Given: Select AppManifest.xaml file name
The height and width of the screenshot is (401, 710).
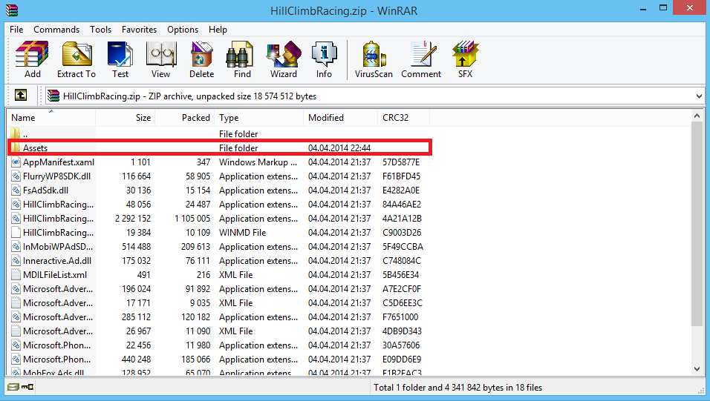Looking at the screenshot, I should (x=59, y=162).
